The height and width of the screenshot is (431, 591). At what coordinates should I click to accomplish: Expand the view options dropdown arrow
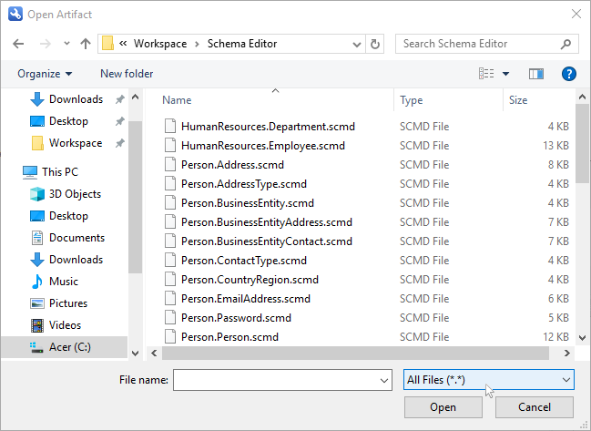point(506,74)
